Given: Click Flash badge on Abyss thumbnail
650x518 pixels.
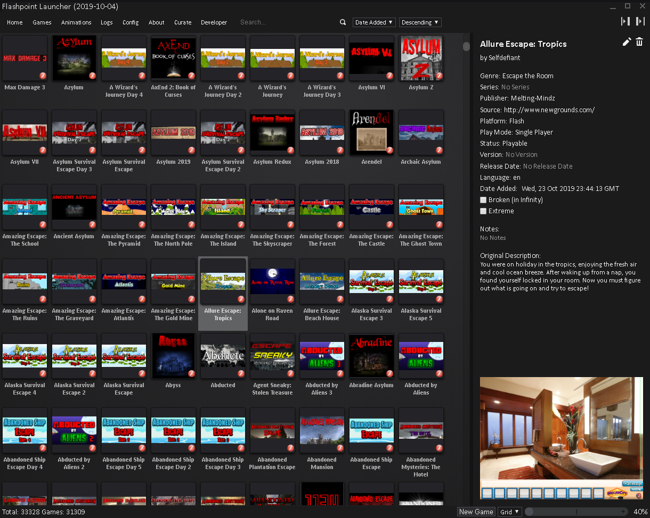Looking at the screenshot, I should click(191, 374).
